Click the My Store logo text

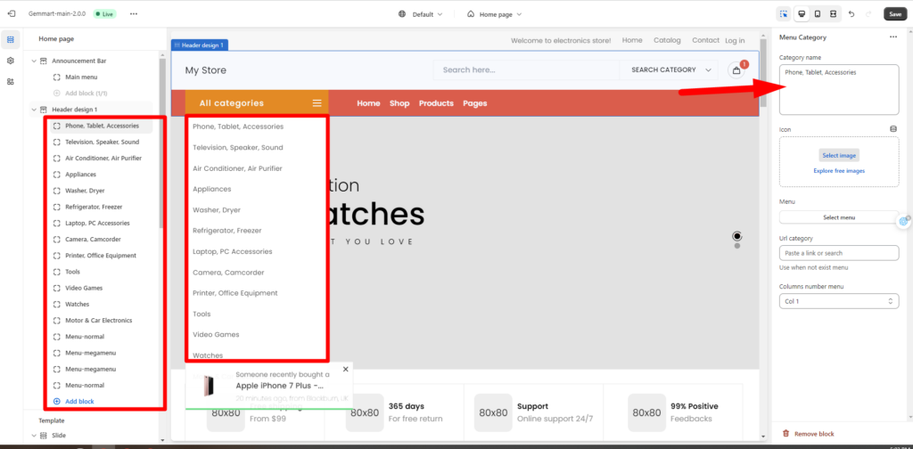206,70
